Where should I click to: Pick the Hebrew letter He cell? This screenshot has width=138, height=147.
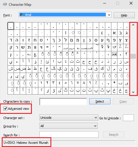(x=17, y=40)
